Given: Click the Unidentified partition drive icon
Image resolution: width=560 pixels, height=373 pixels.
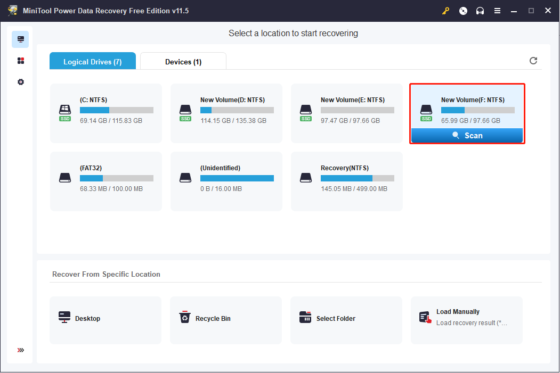Looking at the screenshot, I should [x=185, y=178].
